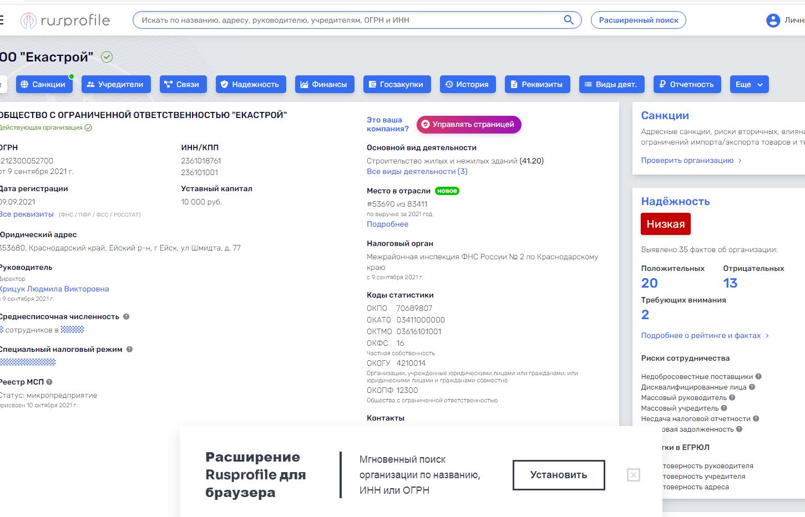Click the Уставный капитал value 10 000 руб.
Viewport: 805px width, 517px height.
click(201, 202)
